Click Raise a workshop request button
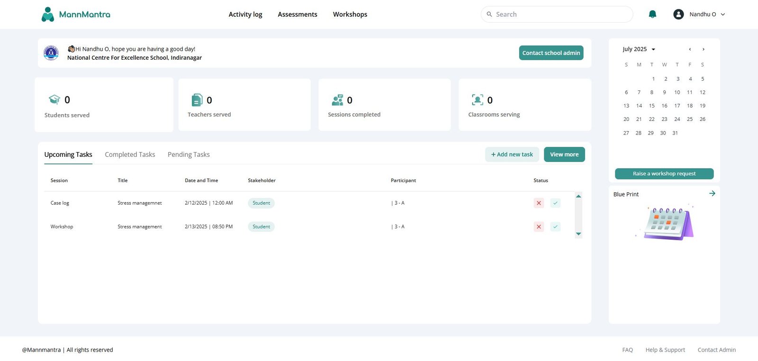This screenshot has width=758, height=361. pyautogui.click(x=664, y=173)
